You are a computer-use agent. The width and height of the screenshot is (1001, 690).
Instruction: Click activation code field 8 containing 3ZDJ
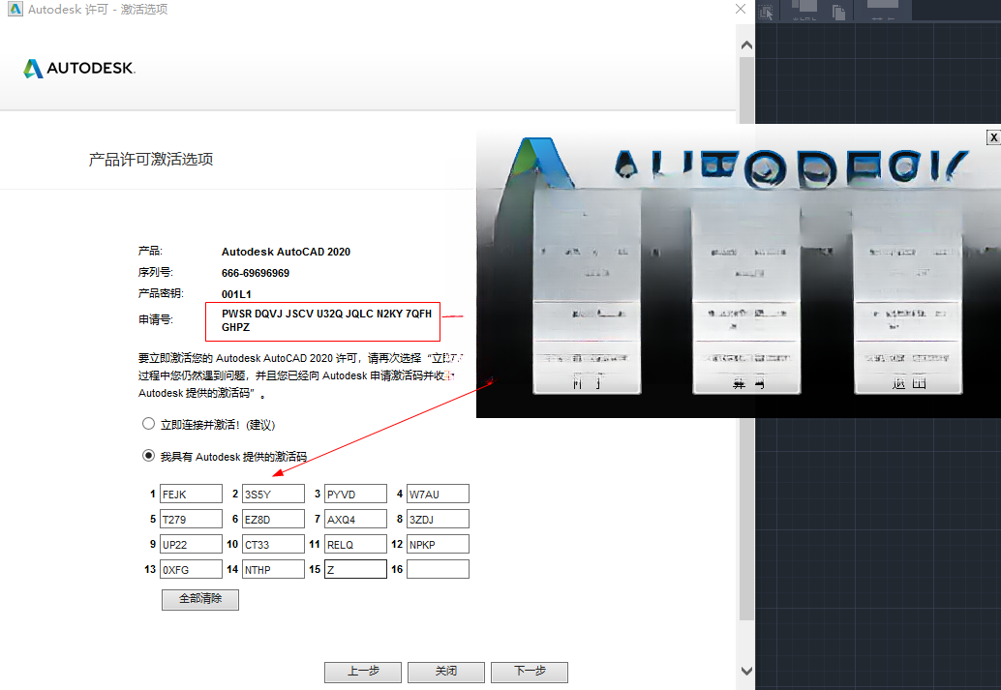pyautogui.click(x=438, y=519)
